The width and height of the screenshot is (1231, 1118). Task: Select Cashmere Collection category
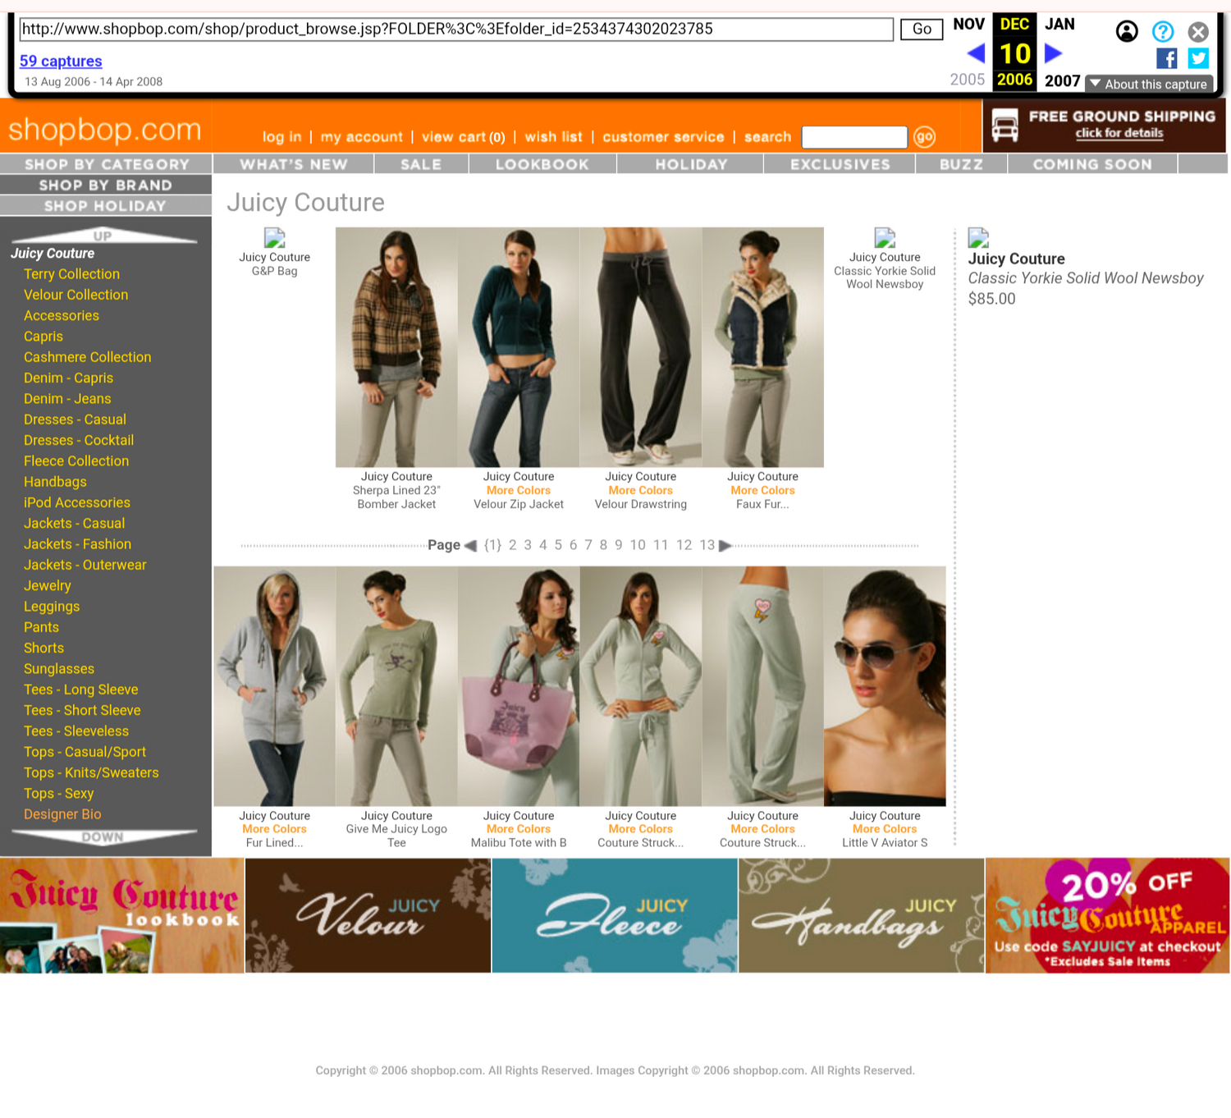pyautogui.click(x=87, y=357)
